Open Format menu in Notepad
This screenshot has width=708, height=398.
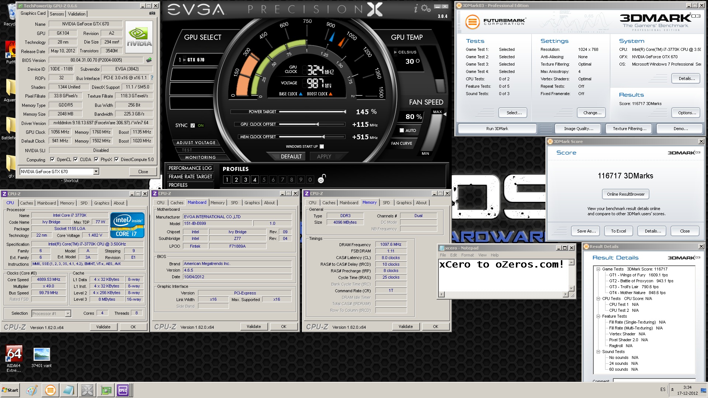468,255
